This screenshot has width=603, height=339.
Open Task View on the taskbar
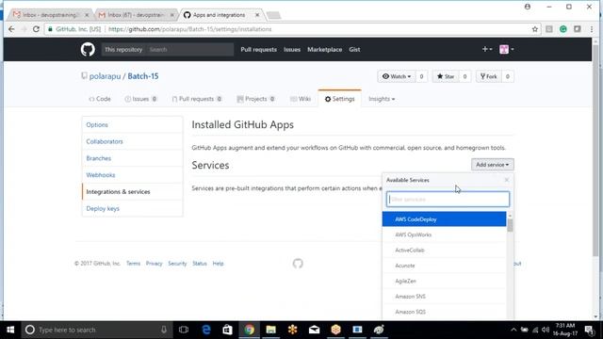(184, 330)
